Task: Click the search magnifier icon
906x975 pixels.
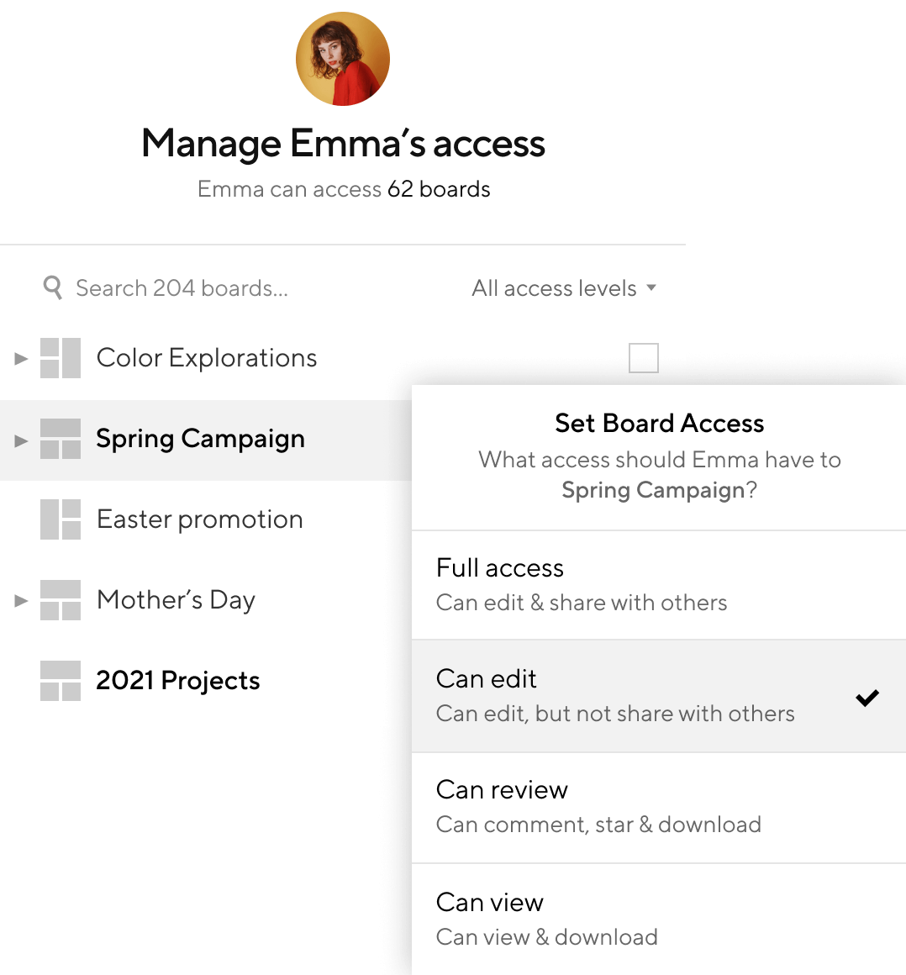Action: click(x=53, y=288)
